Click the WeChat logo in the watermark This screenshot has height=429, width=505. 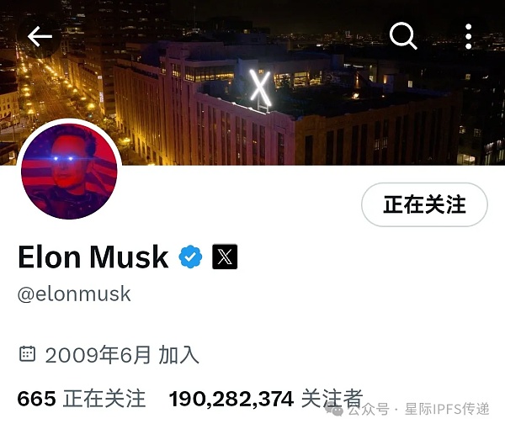coord(334,410)
